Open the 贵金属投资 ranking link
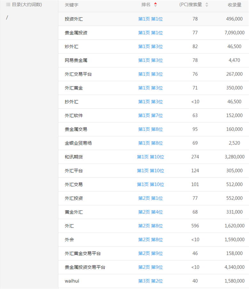249x289 pixels. click(x=150, y=33)
